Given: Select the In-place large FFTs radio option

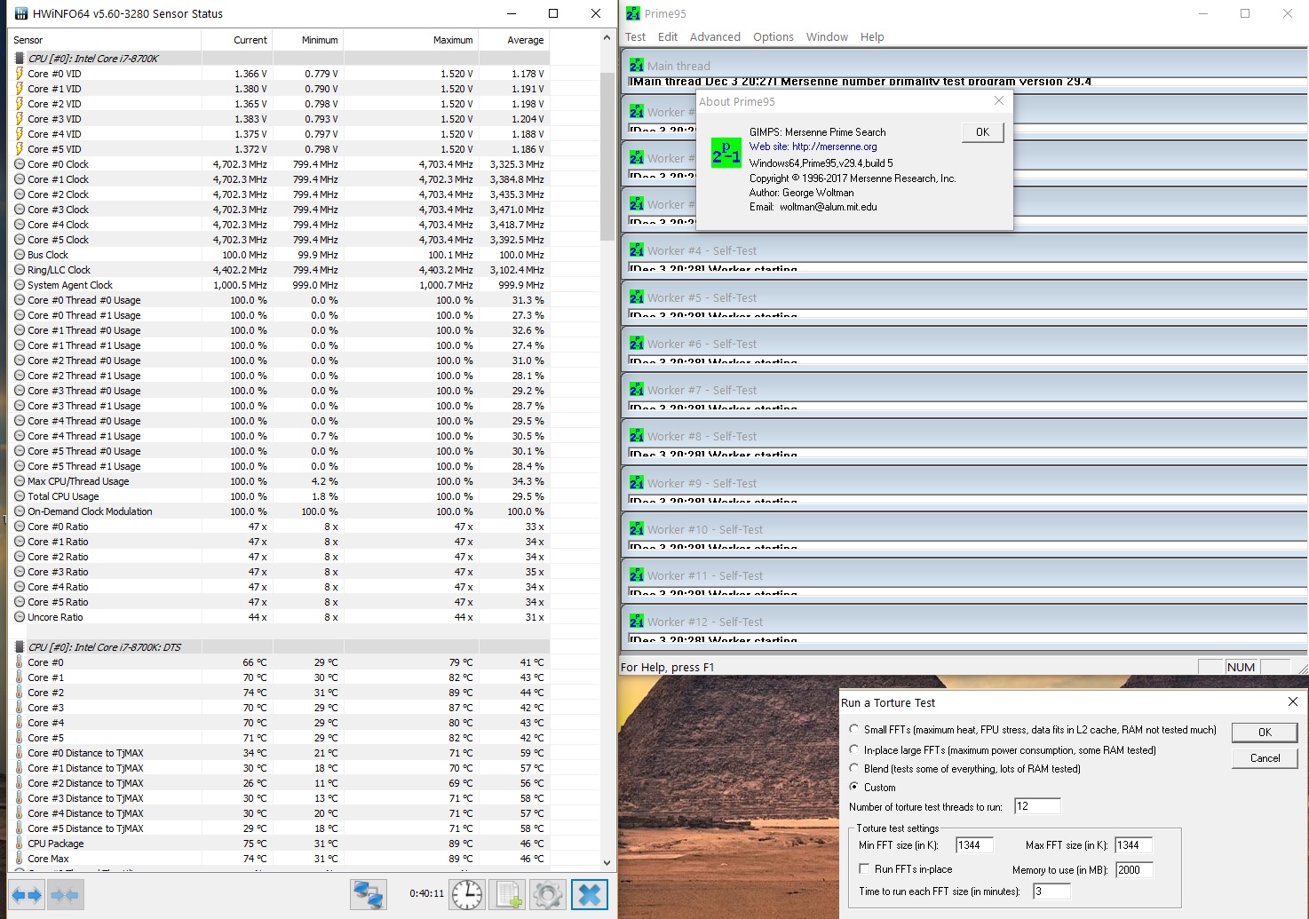Looking at the screenshot, I should pos(854,749).
